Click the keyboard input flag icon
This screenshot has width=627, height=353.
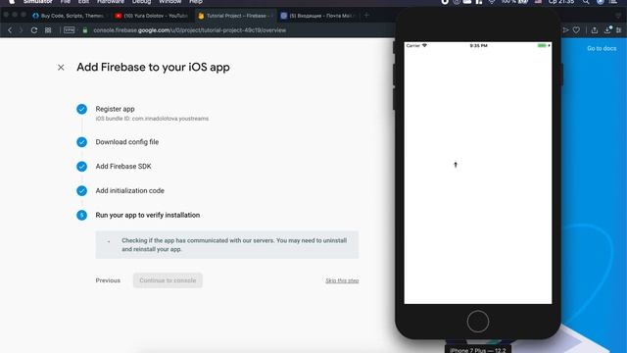(x=538, y=2)
